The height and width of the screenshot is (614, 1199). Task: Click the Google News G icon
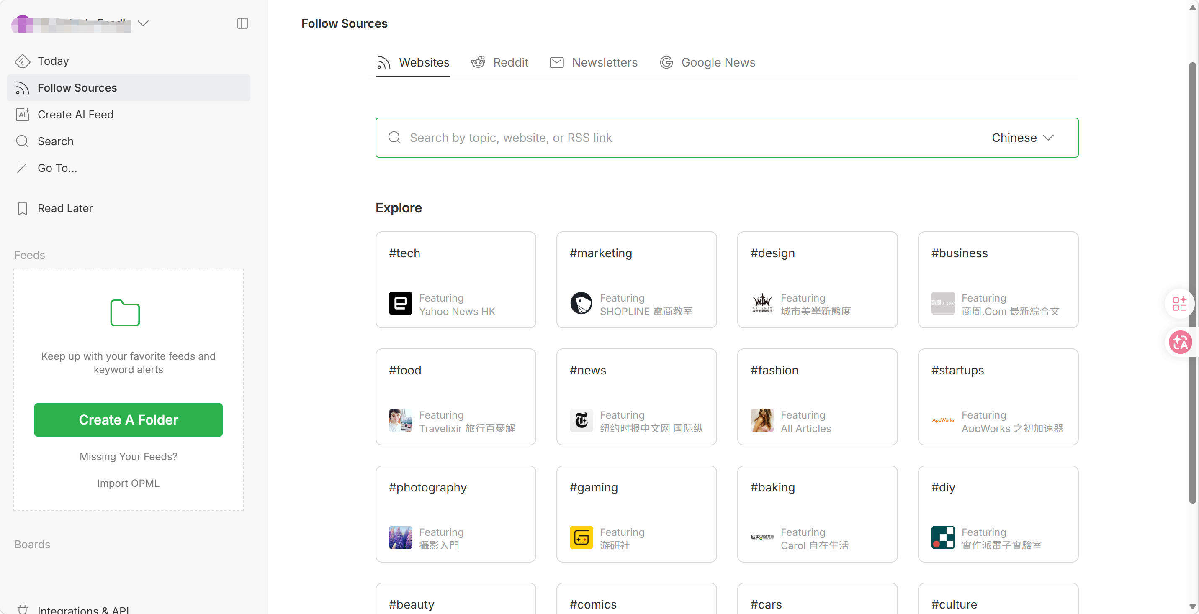(x=666, y=62)
